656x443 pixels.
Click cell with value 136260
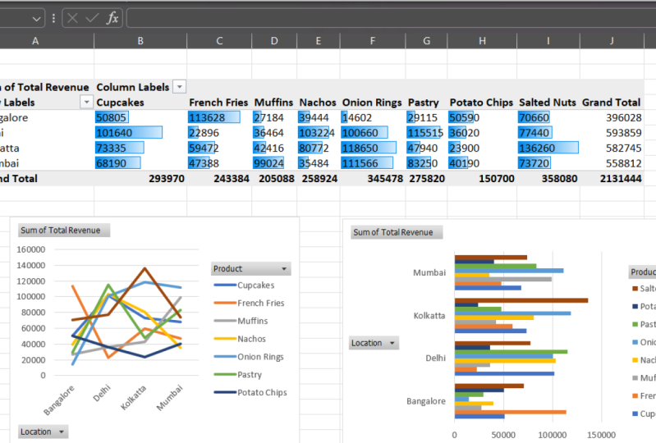click(x=548, y=148)
